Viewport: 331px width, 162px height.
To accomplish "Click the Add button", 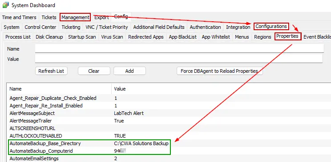I will click(129, 71).
